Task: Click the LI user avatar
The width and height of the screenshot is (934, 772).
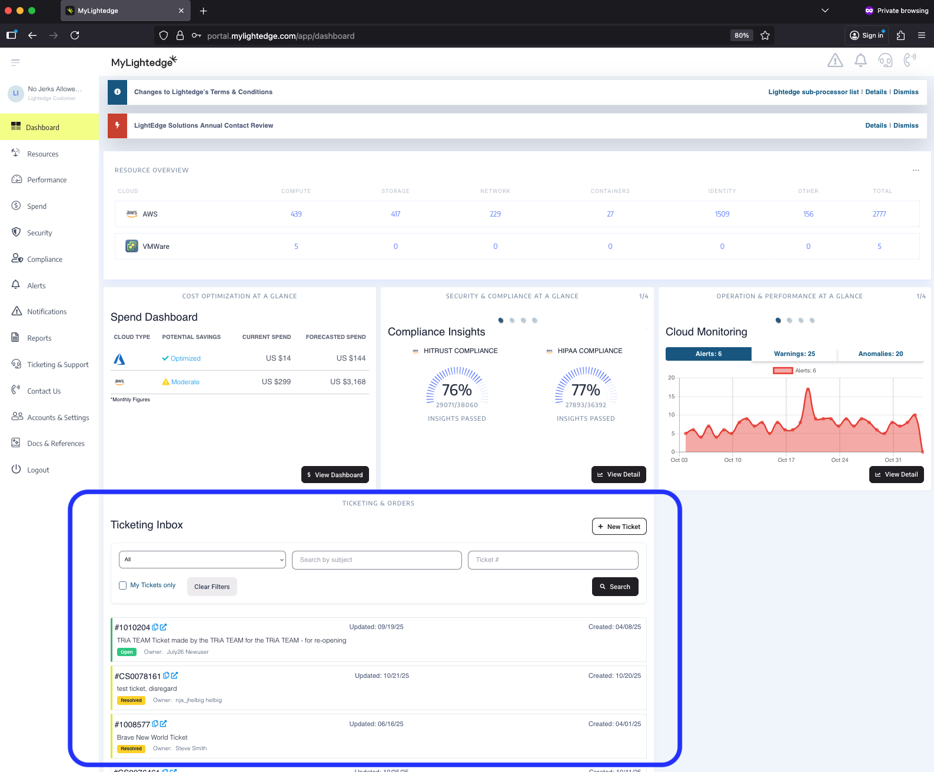Action: click(x=16, y=93)
